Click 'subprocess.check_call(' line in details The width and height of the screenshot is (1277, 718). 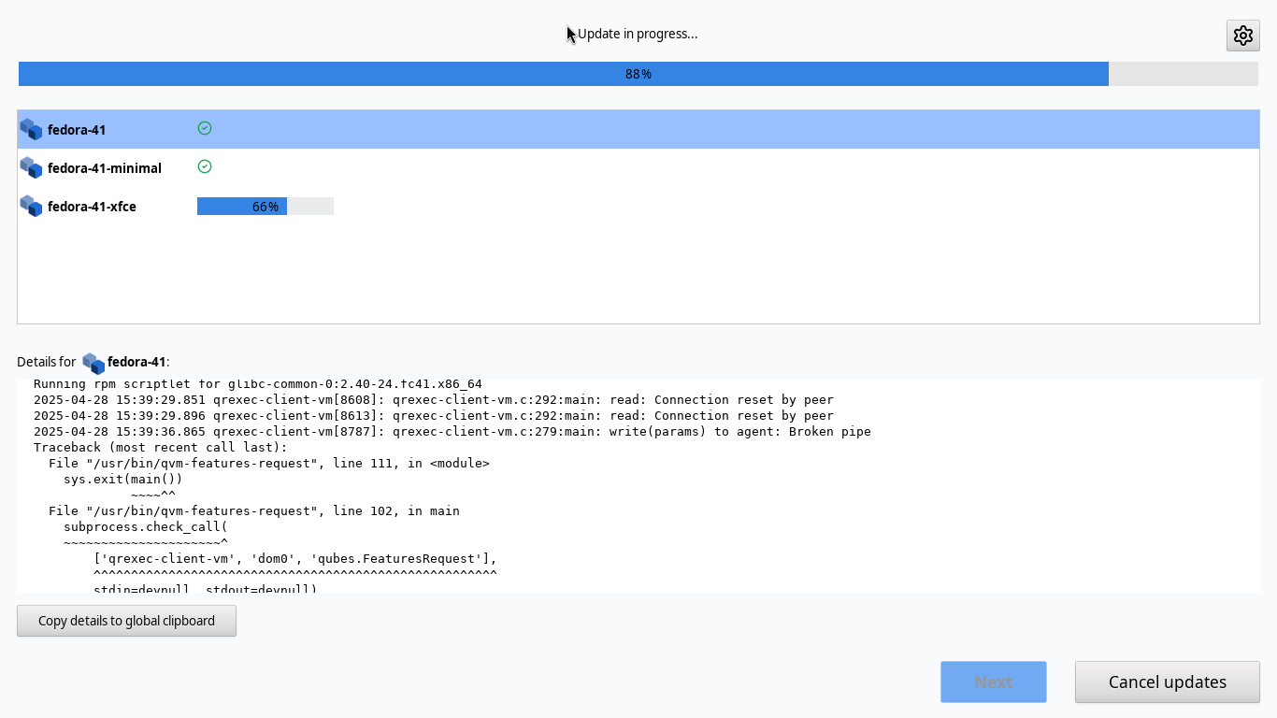click(146, 527)
